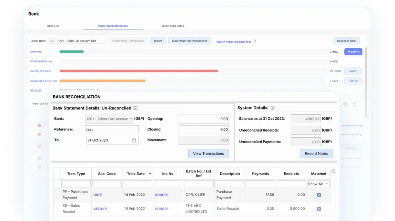The height and width of the screenshot is (221, 395).
Task: Click Acc. Code column header
Action: tap(107, 174)
